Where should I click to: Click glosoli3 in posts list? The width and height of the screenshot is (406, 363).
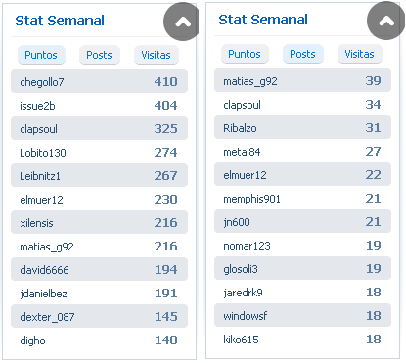241,269
